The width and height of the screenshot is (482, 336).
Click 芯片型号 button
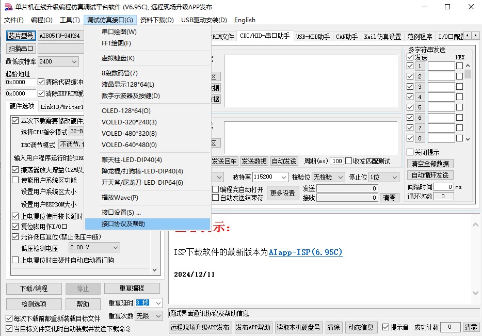[21, 36]
